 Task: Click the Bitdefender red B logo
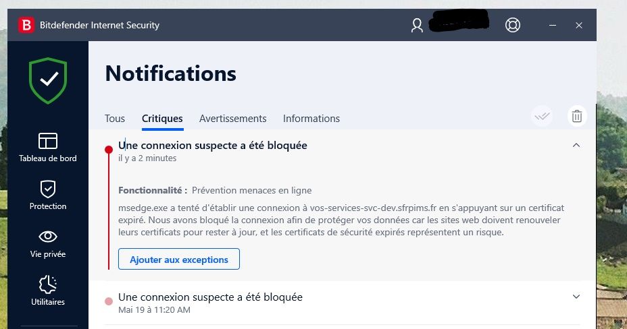tap(27, 26)
